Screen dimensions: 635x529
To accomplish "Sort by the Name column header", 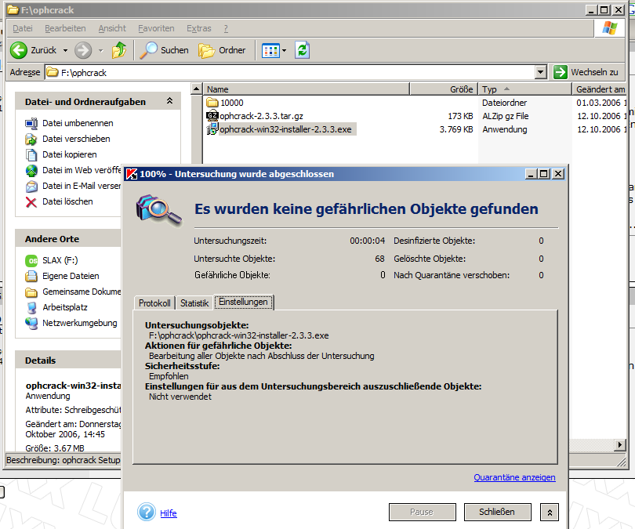I will (x=307, y=89).
